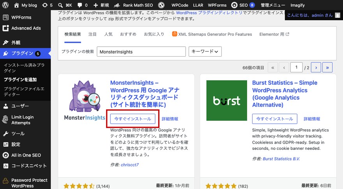
Task: Open Password Protect WordPress lock icon
Action: (5, 181)
